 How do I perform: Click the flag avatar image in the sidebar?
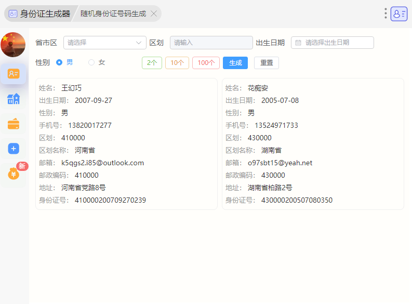13,44
